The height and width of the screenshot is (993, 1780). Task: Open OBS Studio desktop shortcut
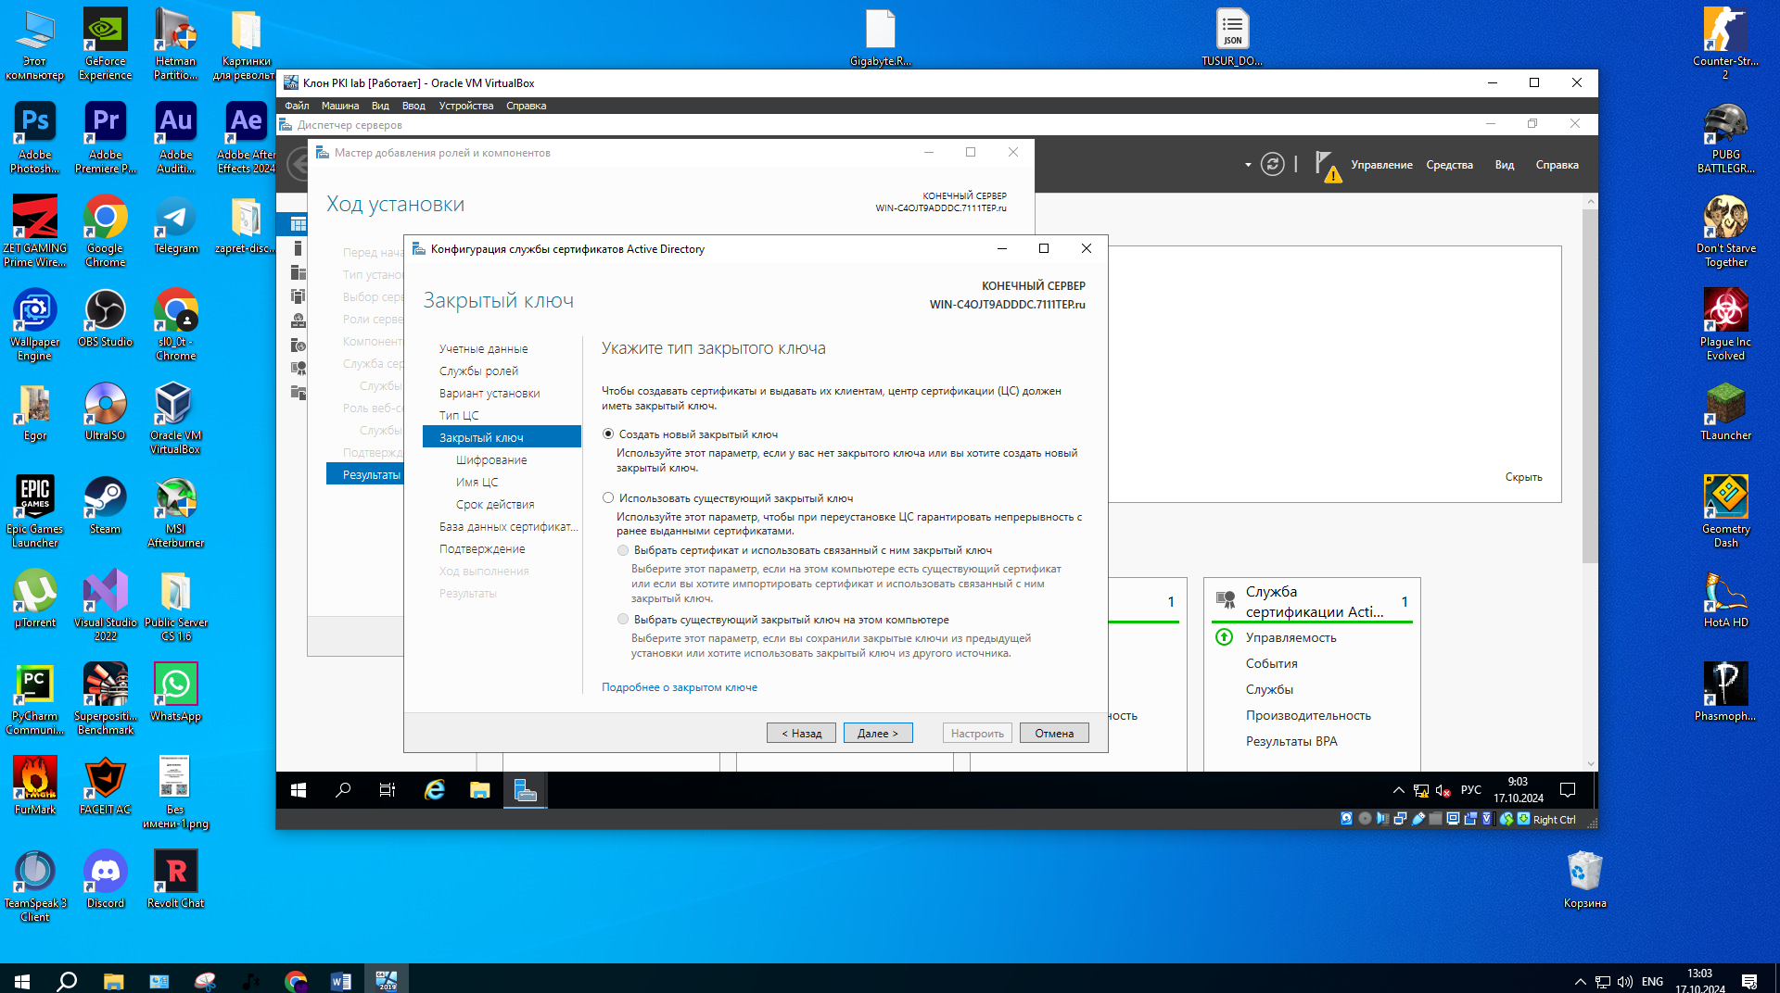[105, 318]
